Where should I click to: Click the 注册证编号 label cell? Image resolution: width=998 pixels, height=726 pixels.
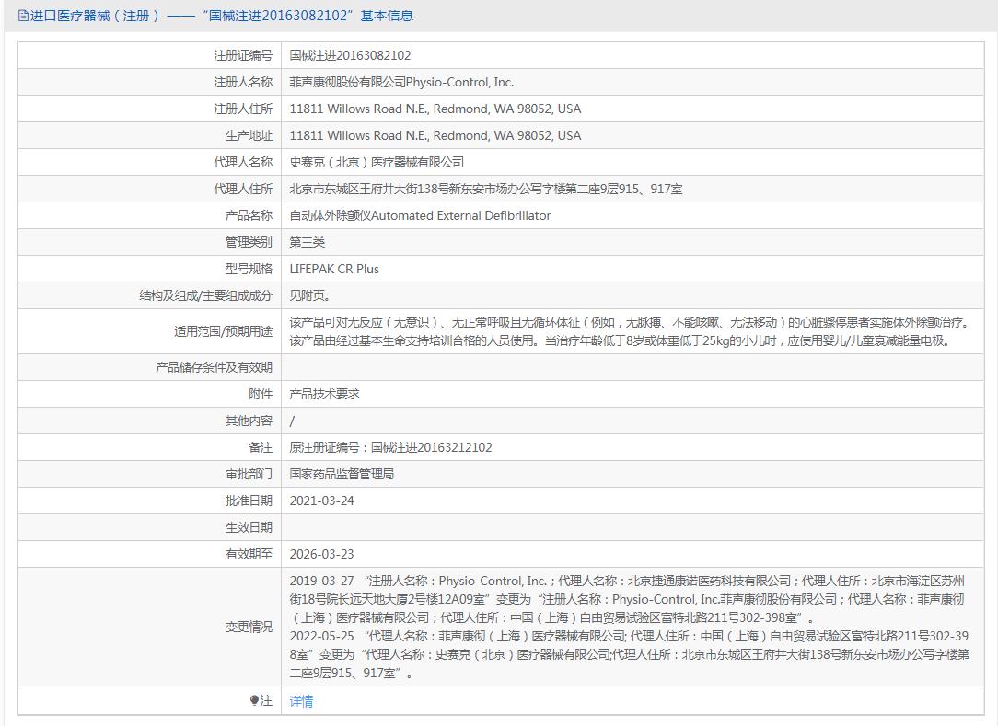[149, 55]
